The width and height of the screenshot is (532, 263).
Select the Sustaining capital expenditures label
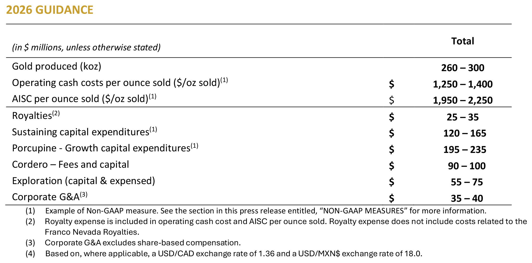(80, 132)
